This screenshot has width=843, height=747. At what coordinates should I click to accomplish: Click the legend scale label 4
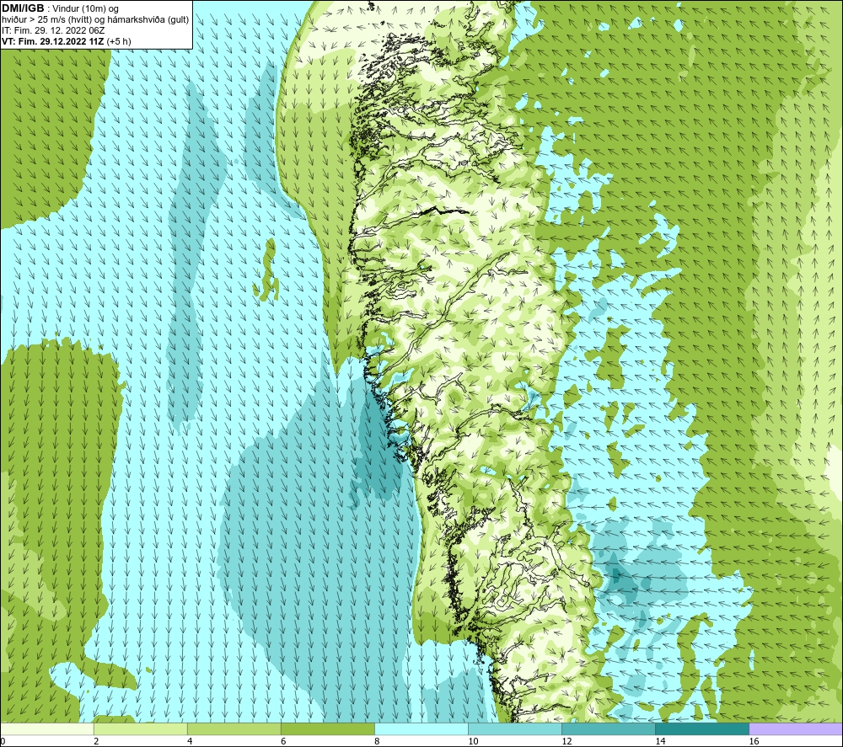point(190,741)
